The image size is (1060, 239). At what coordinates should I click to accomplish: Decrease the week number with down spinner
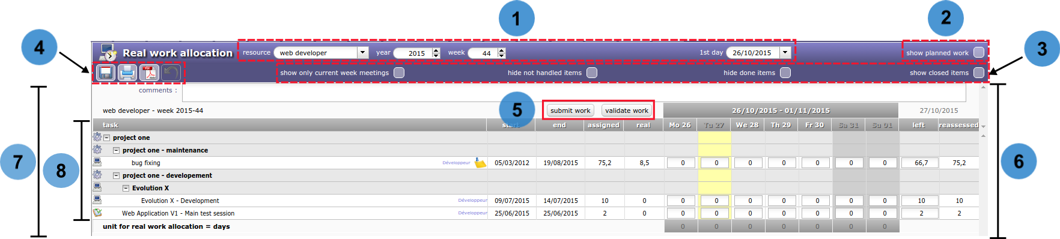tap(502, 56)
